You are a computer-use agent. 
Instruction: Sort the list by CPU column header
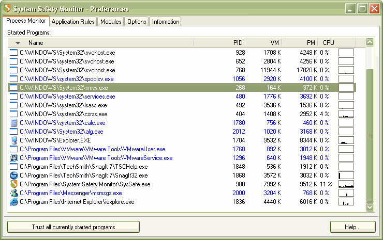329,43
